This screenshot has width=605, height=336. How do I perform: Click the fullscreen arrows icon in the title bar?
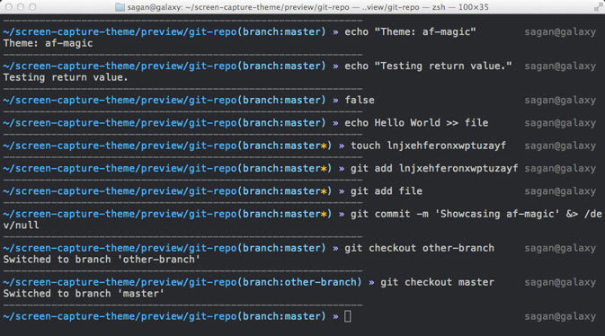coord(600,7)
